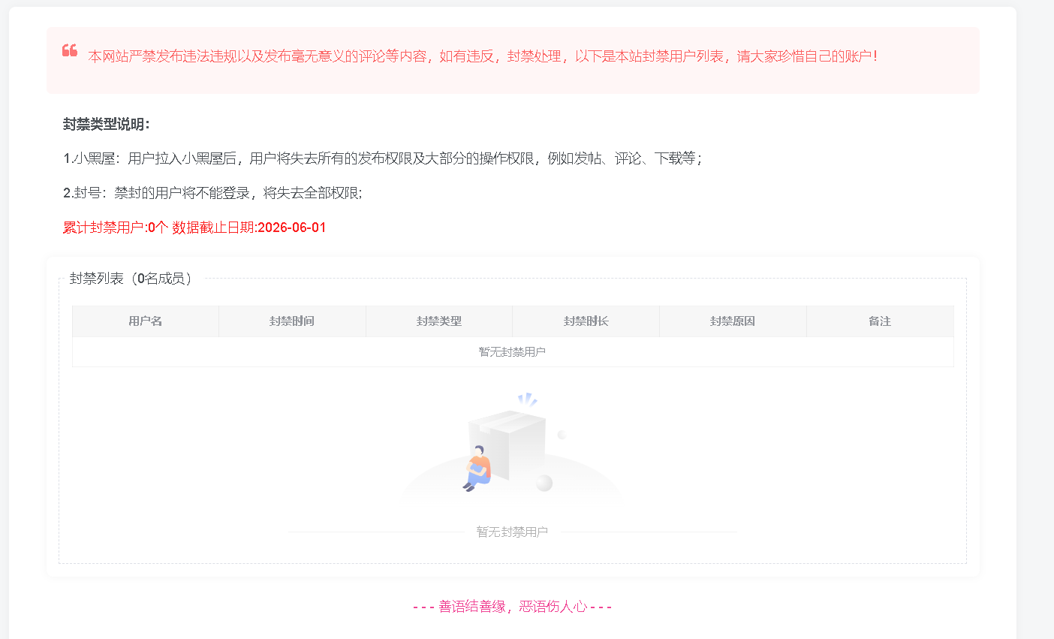Select the 封禁原因 column header

(733, 321)
